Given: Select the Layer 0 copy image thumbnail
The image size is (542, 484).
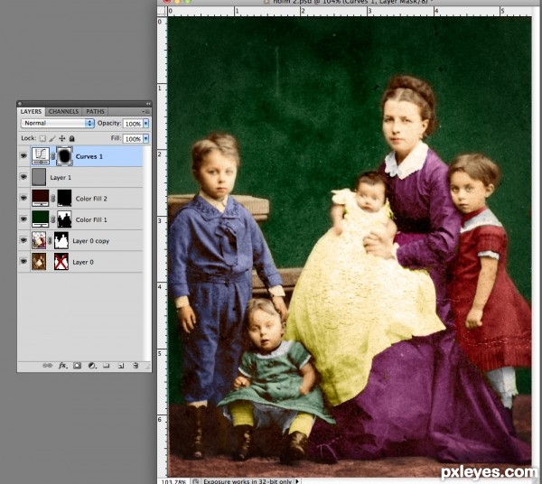Looking at the screenshot, I should coord(39,240).
